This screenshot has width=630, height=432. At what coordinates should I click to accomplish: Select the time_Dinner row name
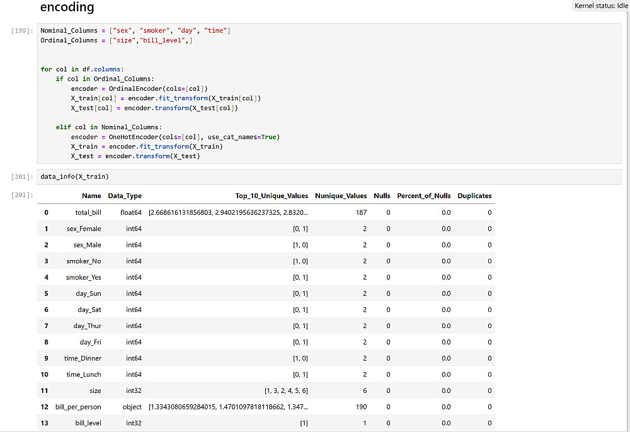click(x=84, y=358)
